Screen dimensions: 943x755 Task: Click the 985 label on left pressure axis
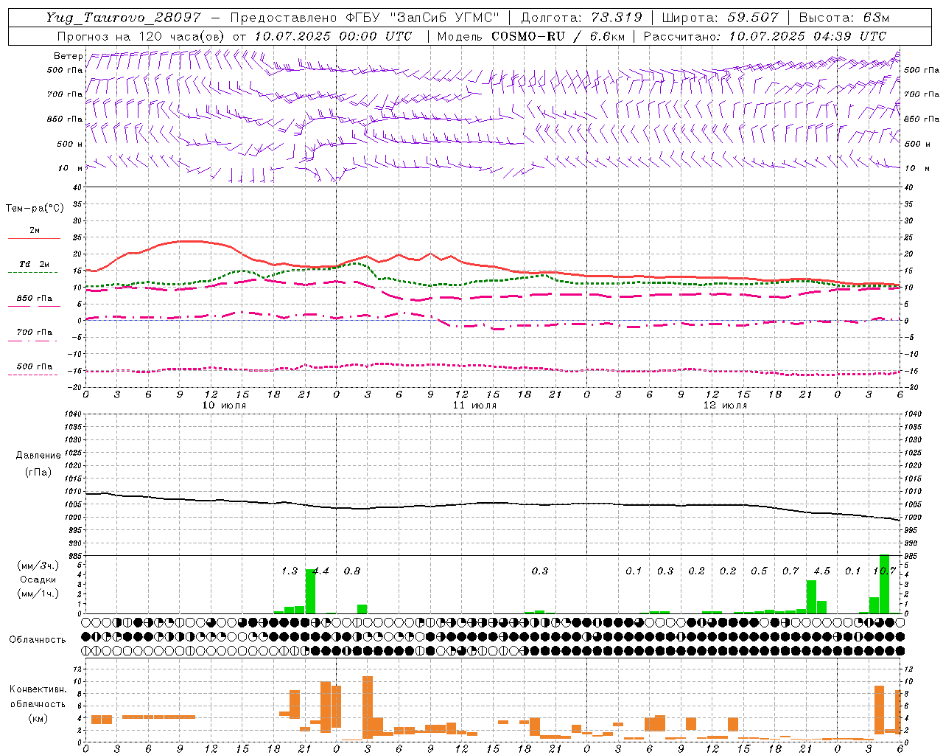coord(74,556)
